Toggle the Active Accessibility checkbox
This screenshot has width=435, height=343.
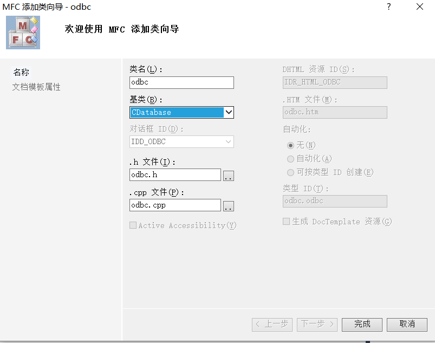pyautogui.click(x=133, y=225)
